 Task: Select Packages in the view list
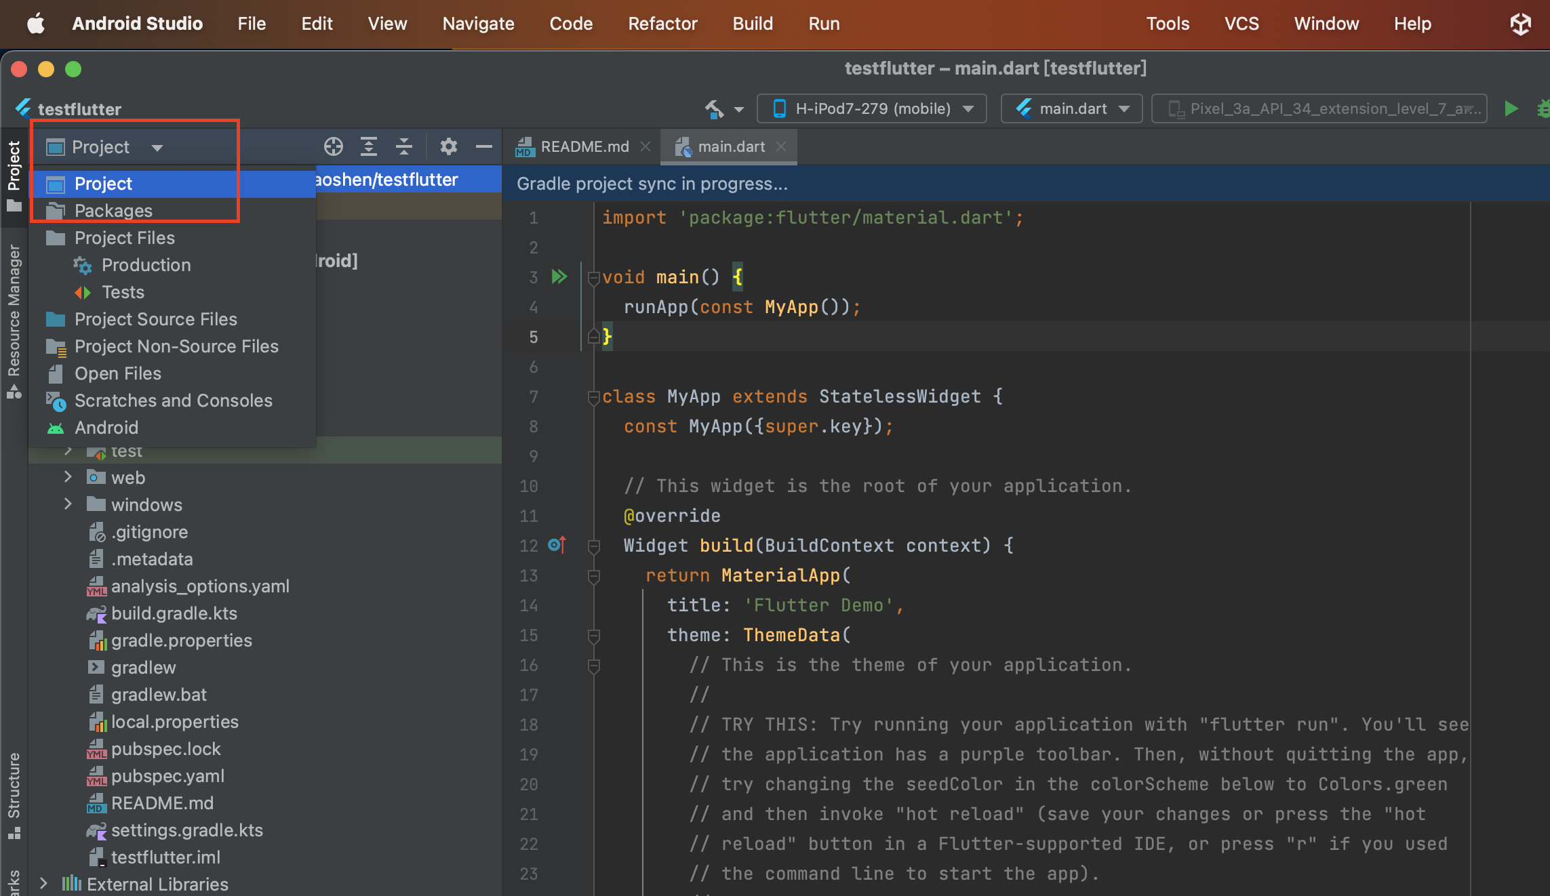[174, 211]
